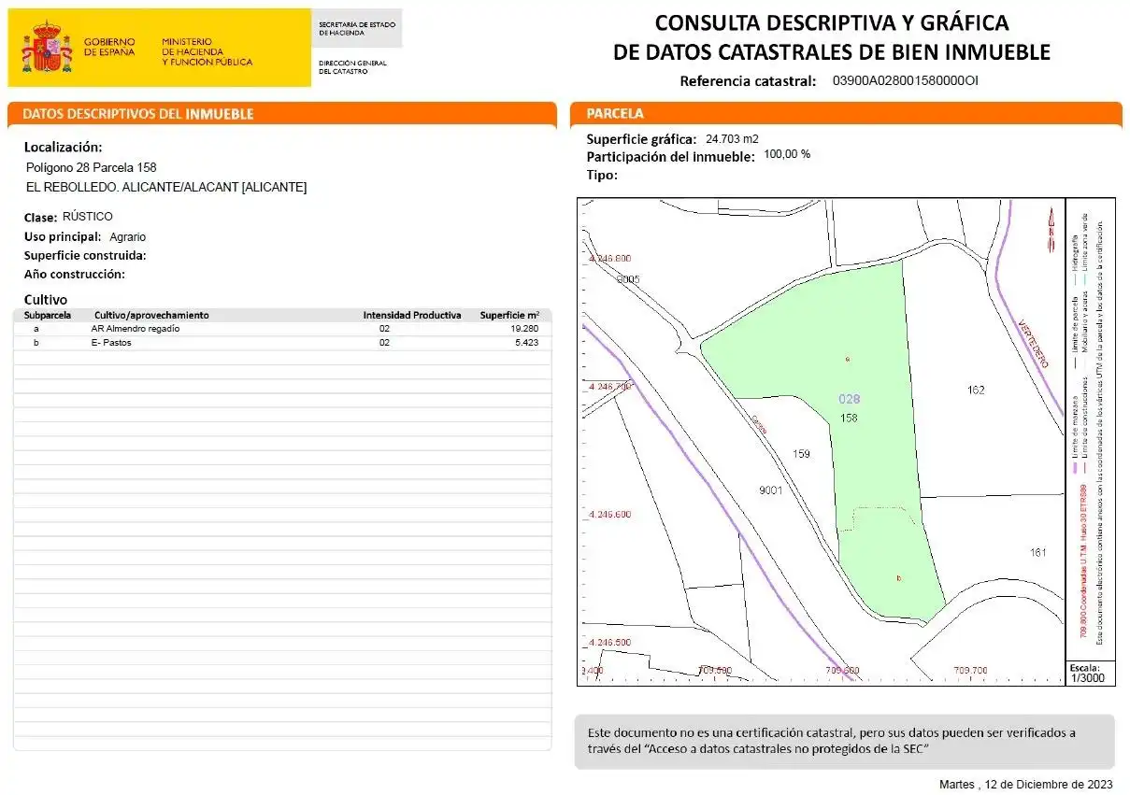Select date Martes, 12 de Diciembre de 2023
This screenshot has height=795, width=1130.
coord(1026,784)
